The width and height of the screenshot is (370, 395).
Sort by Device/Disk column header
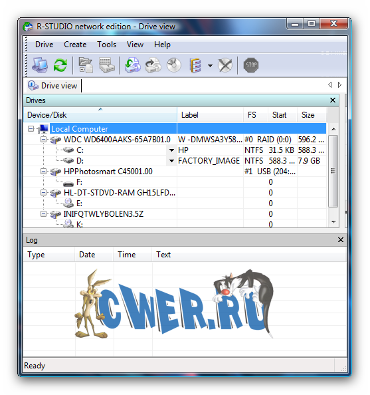[x=100, y=115]
